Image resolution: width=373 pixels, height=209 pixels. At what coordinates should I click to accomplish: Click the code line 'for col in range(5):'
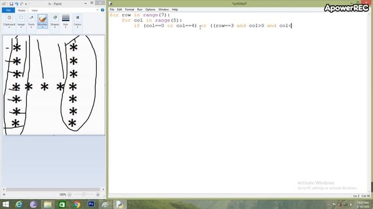tap(152, 20)
